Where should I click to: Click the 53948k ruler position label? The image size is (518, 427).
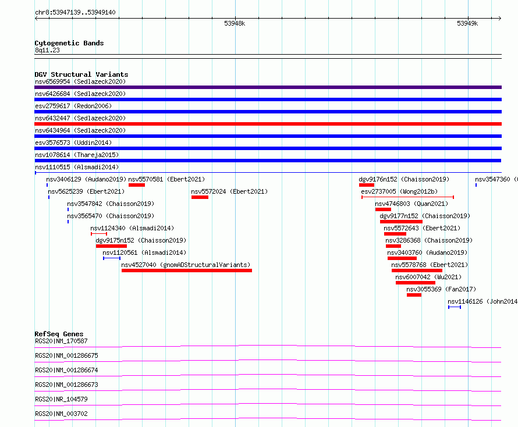[x=235, y=23]
